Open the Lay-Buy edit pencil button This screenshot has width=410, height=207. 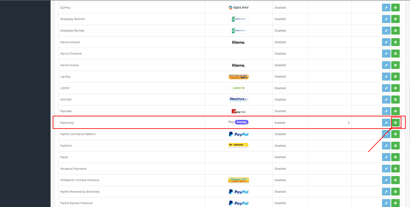(x=386, y=77)
